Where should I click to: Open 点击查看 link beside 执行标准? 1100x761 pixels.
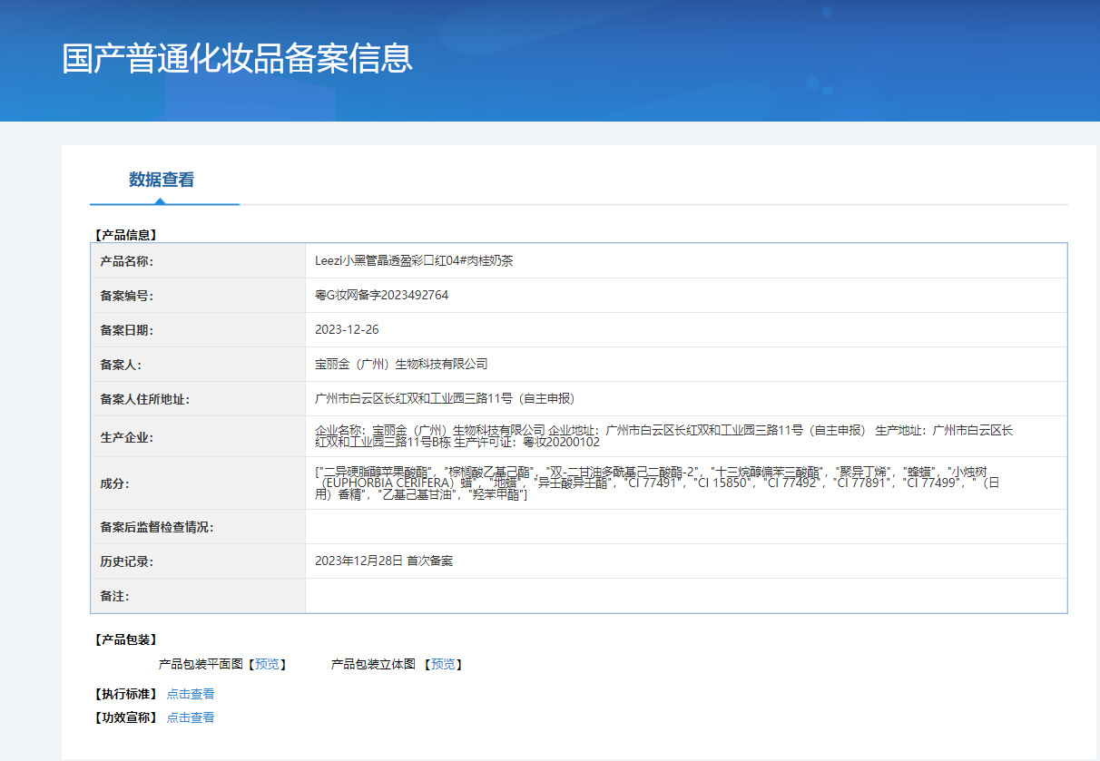tap(191, 694)
